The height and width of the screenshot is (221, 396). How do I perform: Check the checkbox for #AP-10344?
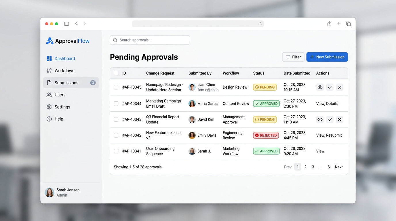116,104
